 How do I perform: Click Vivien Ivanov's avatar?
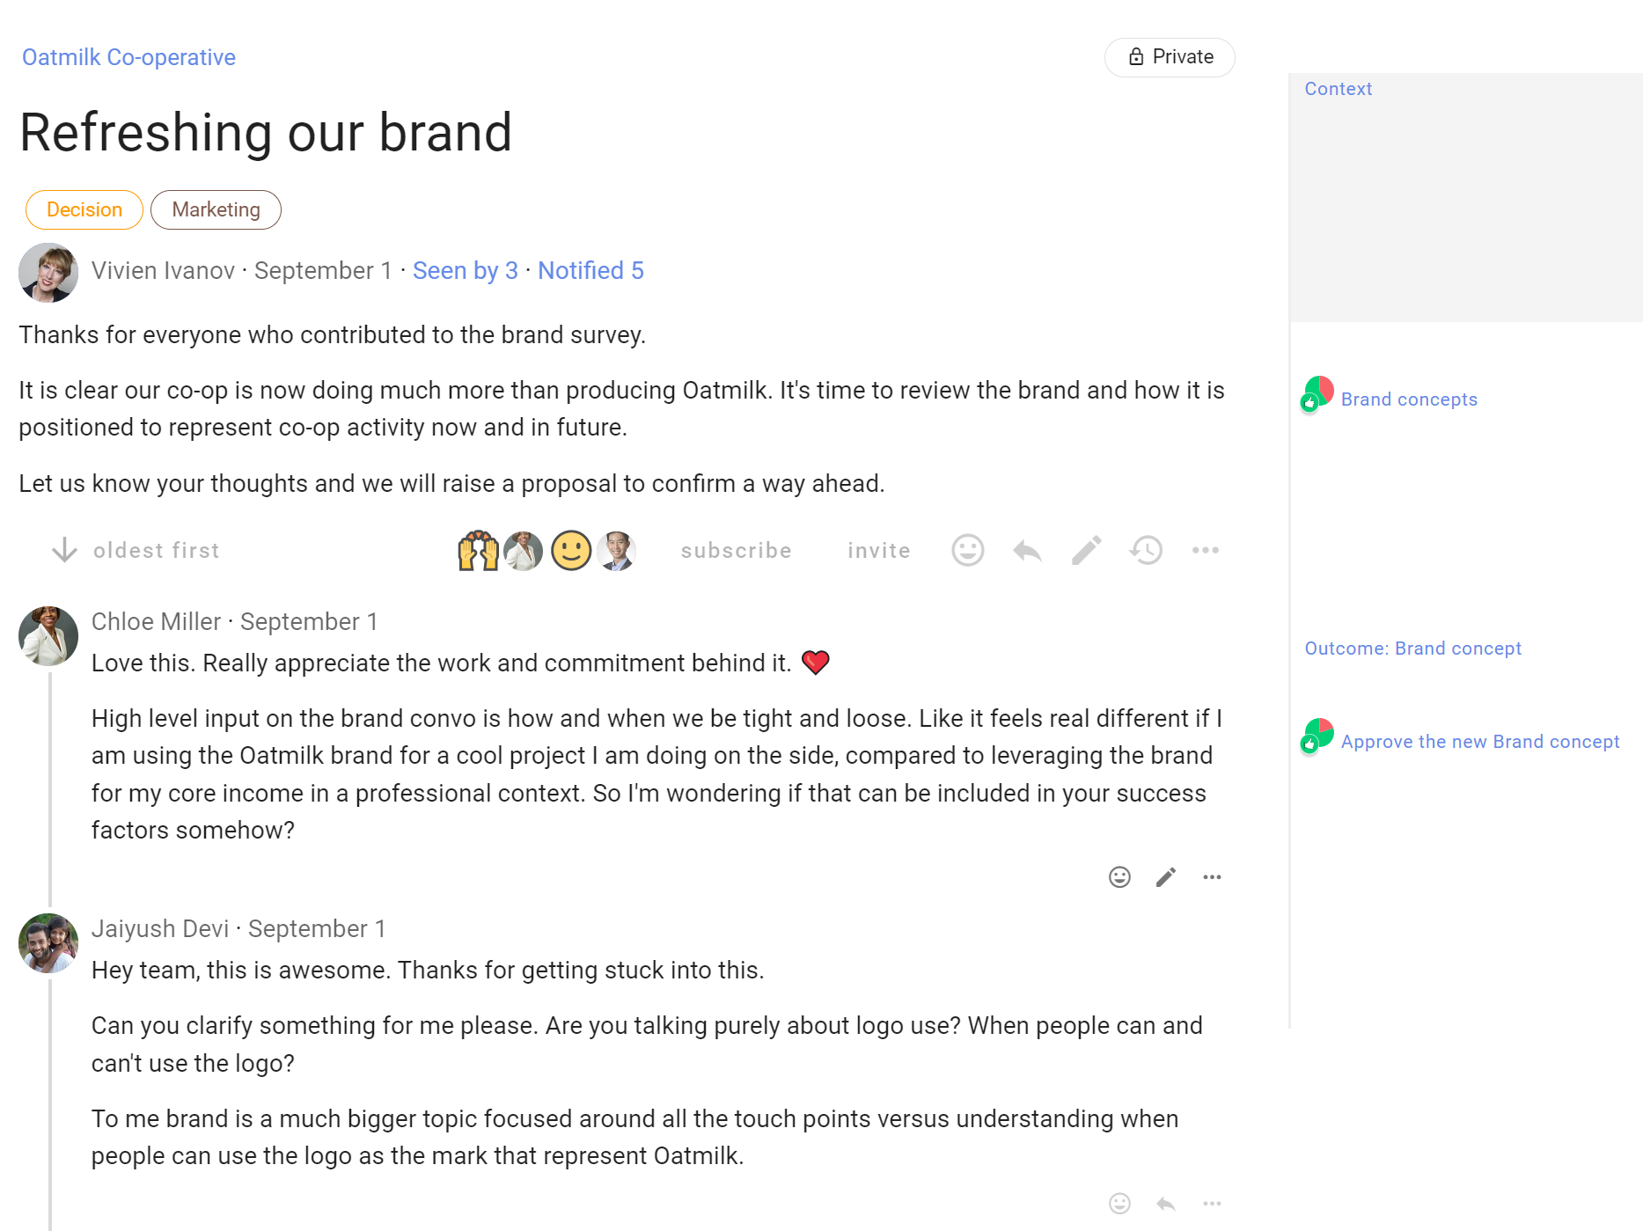pos(48,273)
